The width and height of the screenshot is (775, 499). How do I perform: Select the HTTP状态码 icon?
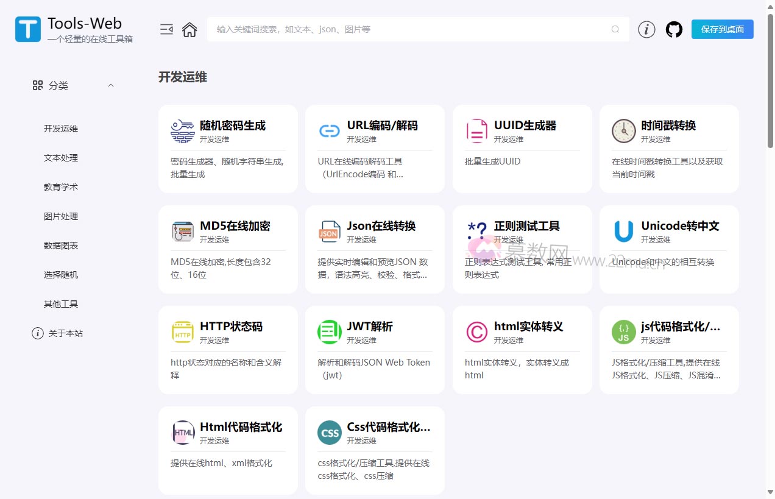pyautogui.click(x=182, y=332)
